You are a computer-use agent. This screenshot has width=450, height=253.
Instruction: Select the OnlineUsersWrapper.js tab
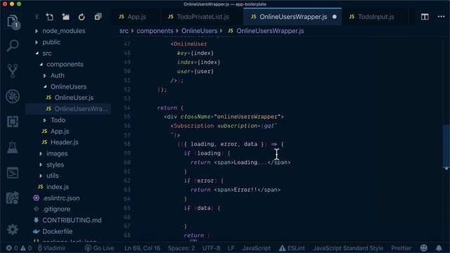(x=292, y=17)
